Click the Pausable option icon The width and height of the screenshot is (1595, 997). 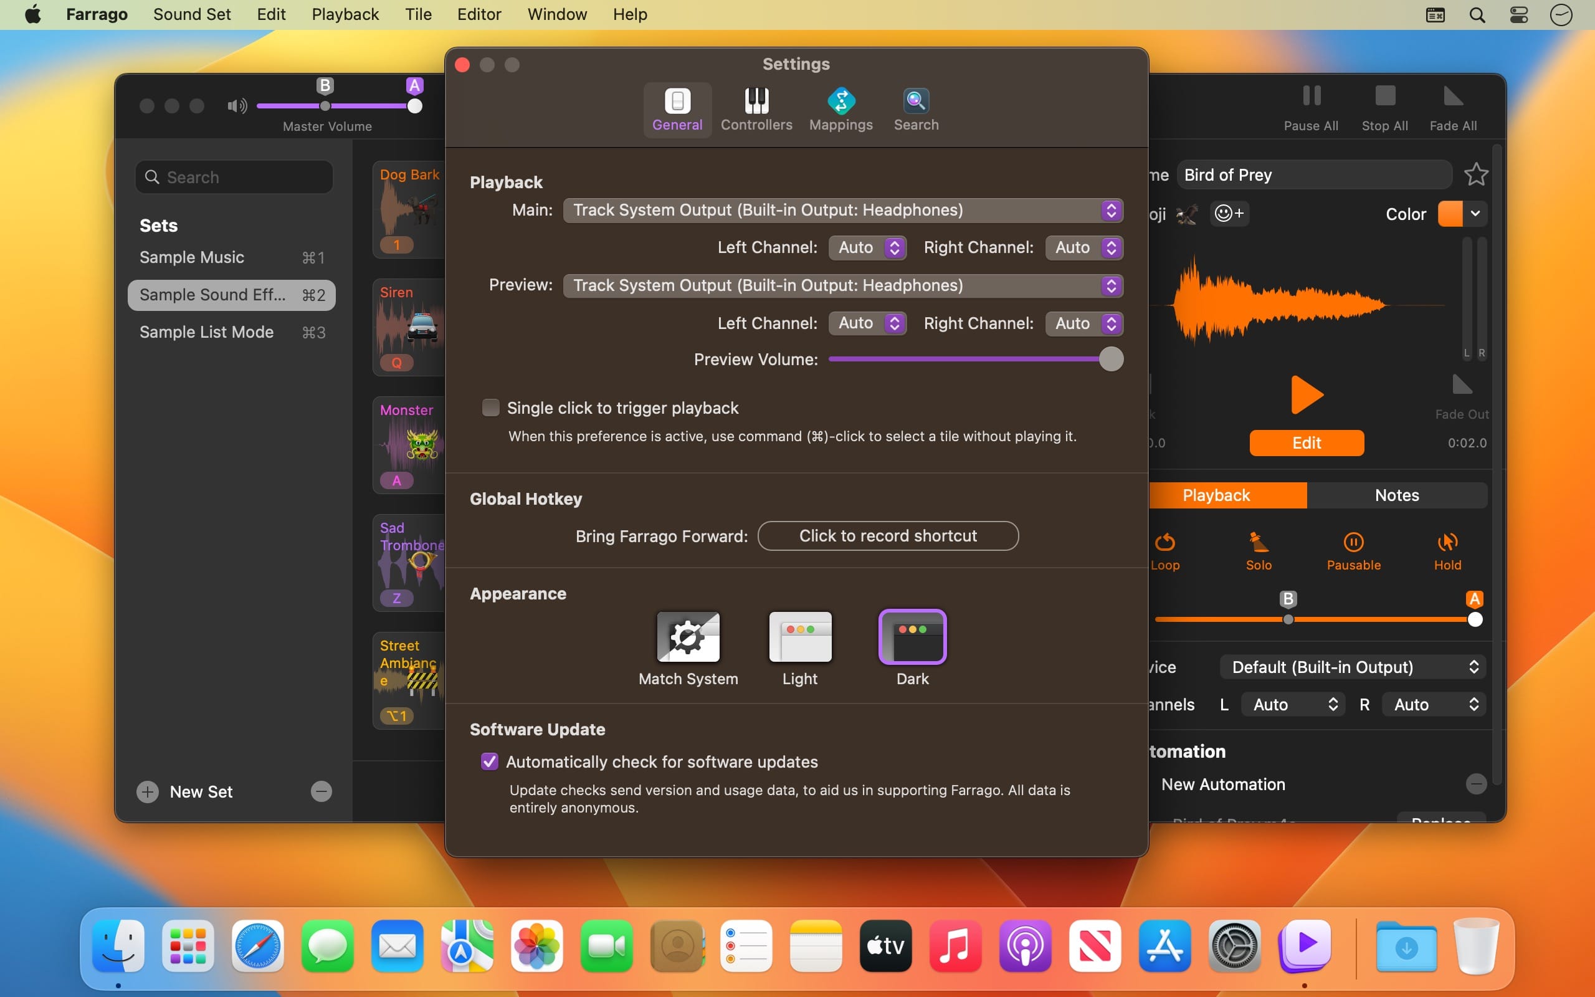[1353, 542]
